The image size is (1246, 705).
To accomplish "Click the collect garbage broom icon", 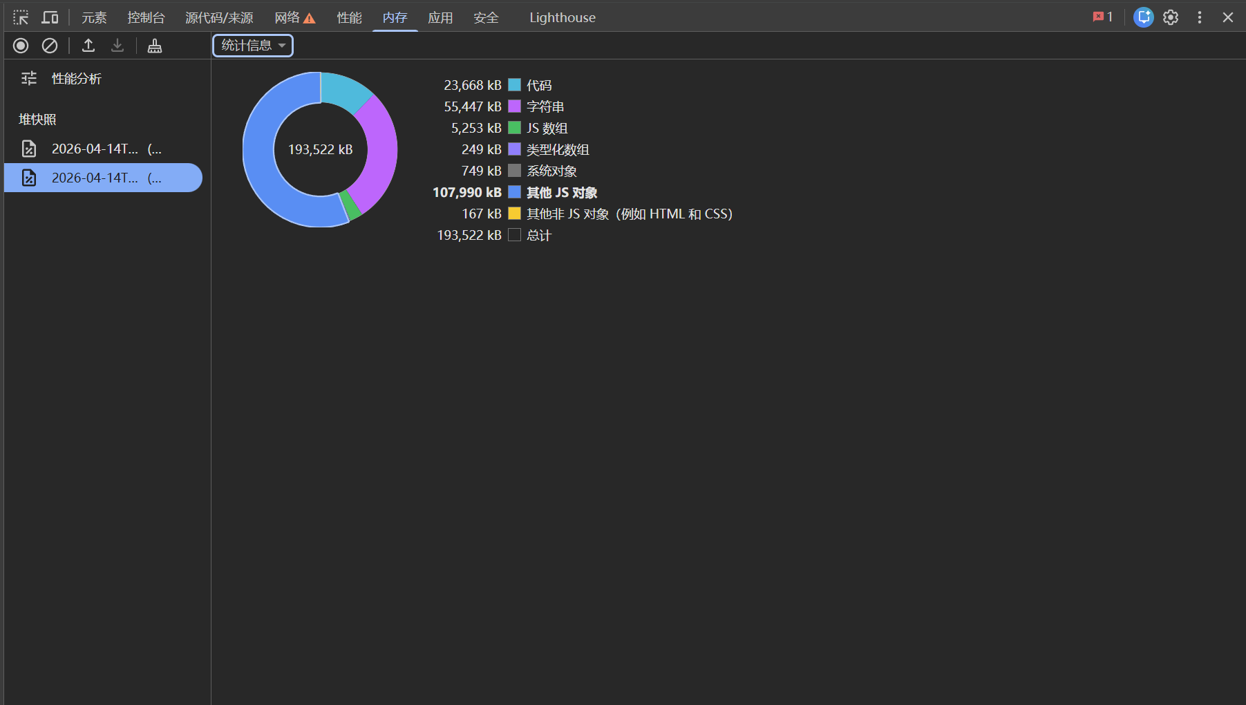I will 155,46.
